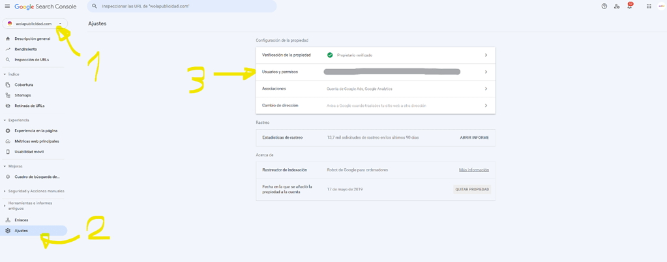Click the search magnifier icon
Image resolution: width=667 pixels, height=262 pixels.
[x=95, y=7]
